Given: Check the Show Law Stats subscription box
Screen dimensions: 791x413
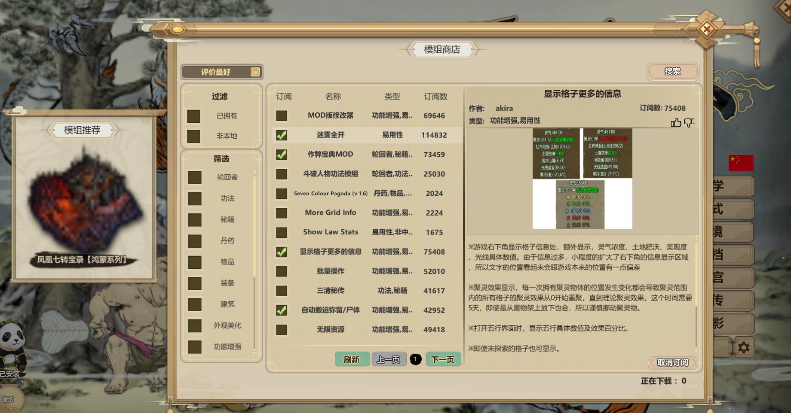Looking at the screenshot, I should [281, 232].
